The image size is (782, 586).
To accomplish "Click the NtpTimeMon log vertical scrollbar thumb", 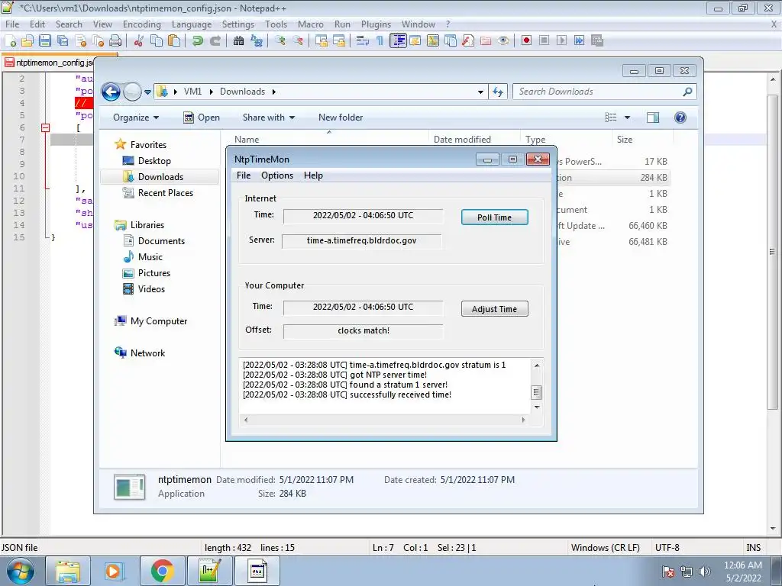I will point(537,393).
